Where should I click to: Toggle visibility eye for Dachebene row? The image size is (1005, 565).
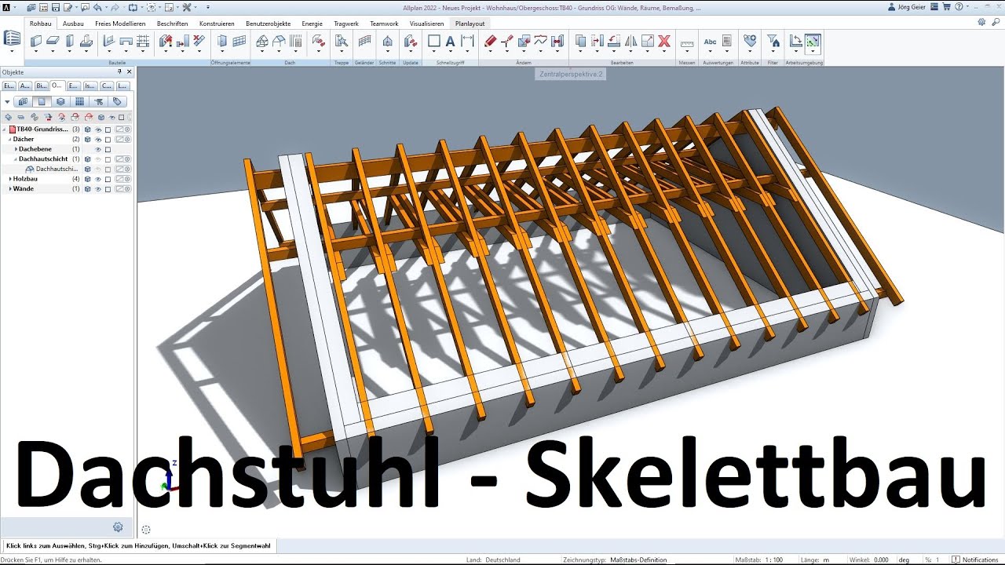click(98, 149)
